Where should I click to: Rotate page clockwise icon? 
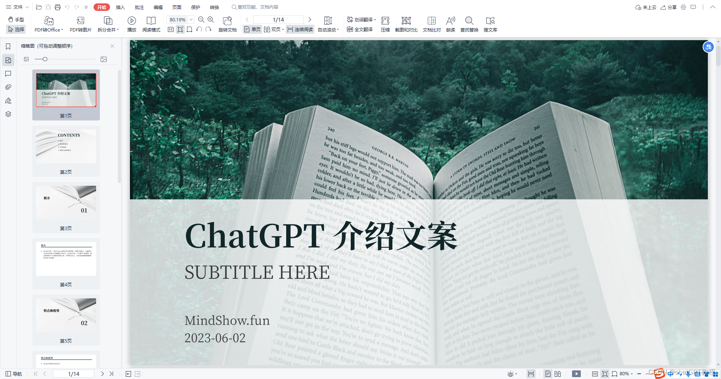coord(208,29)
